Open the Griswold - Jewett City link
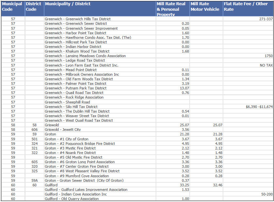Screen dimensions: 274x202 (63, 130)
